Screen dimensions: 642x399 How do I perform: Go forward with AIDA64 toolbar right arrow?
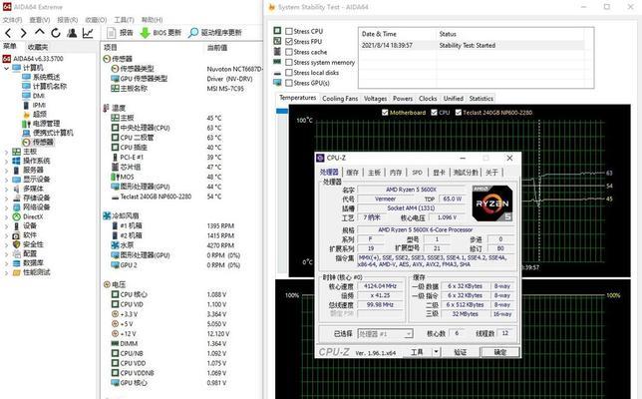point(24,33)
